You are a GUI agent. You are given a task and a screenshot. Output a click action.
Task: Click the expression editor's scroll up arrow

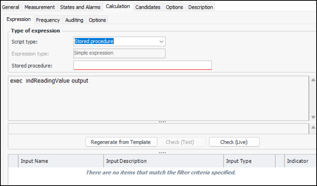click(x=313, y=80)
